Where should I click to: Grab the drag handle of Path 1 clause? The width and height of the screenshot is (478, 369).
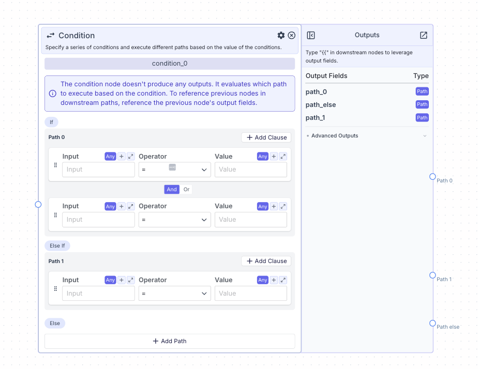(55, 288)
